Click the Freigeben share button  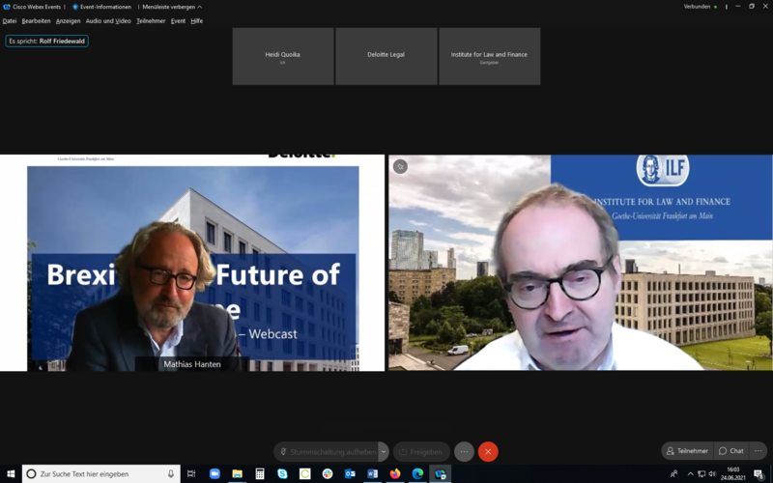421,451
